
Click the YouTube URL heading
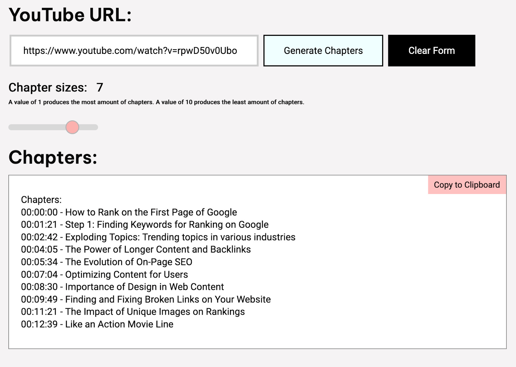(x=70, y=15)
